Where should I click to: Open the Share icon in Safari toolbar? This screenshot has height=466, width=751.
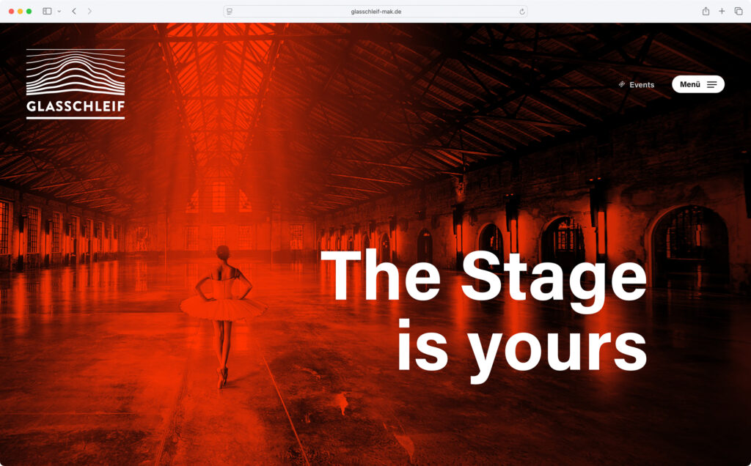(x=706, y=11)
